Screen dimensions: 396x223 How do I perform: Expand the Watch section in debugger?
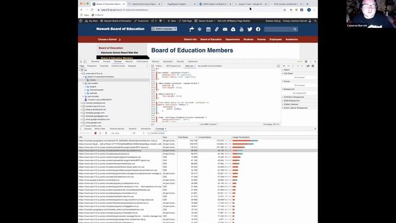(x=286, y=70)
